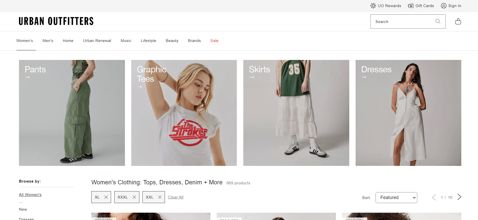The height and width of the screenshot is (220, 478).
Task: Click the XXL filter chip label
Action: (149, 197)
